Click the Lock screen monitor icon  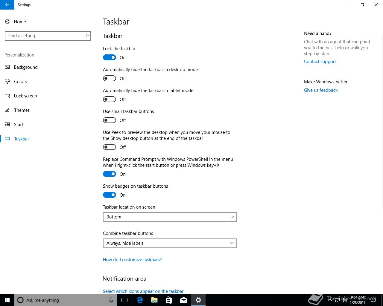pyautogui.click(x=7, y=96)
